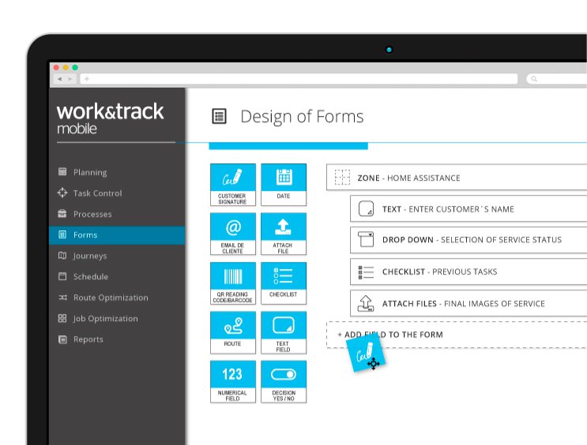Select the Text - Enter Customer's Name row

tap(468, 209)
